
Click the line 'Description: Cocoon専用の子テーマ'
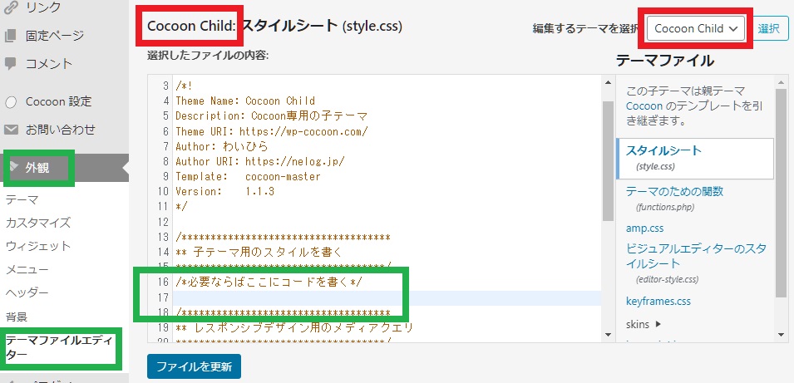tap(272, 115)
